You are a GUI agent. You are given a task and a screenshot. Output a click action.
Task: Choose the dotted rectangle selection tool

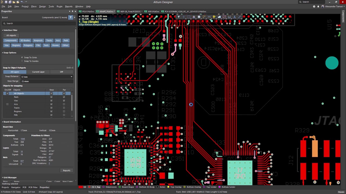(189, 17)
